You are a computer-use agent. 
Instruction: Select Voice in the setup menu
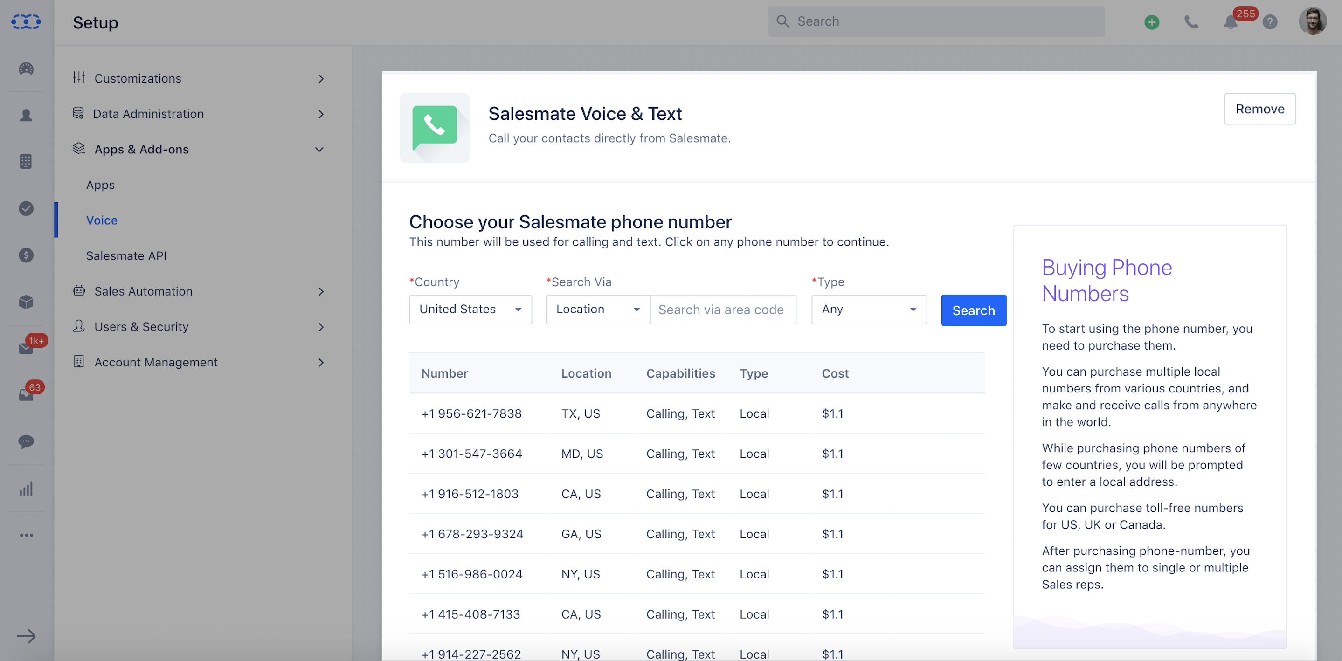coord(102,220)
